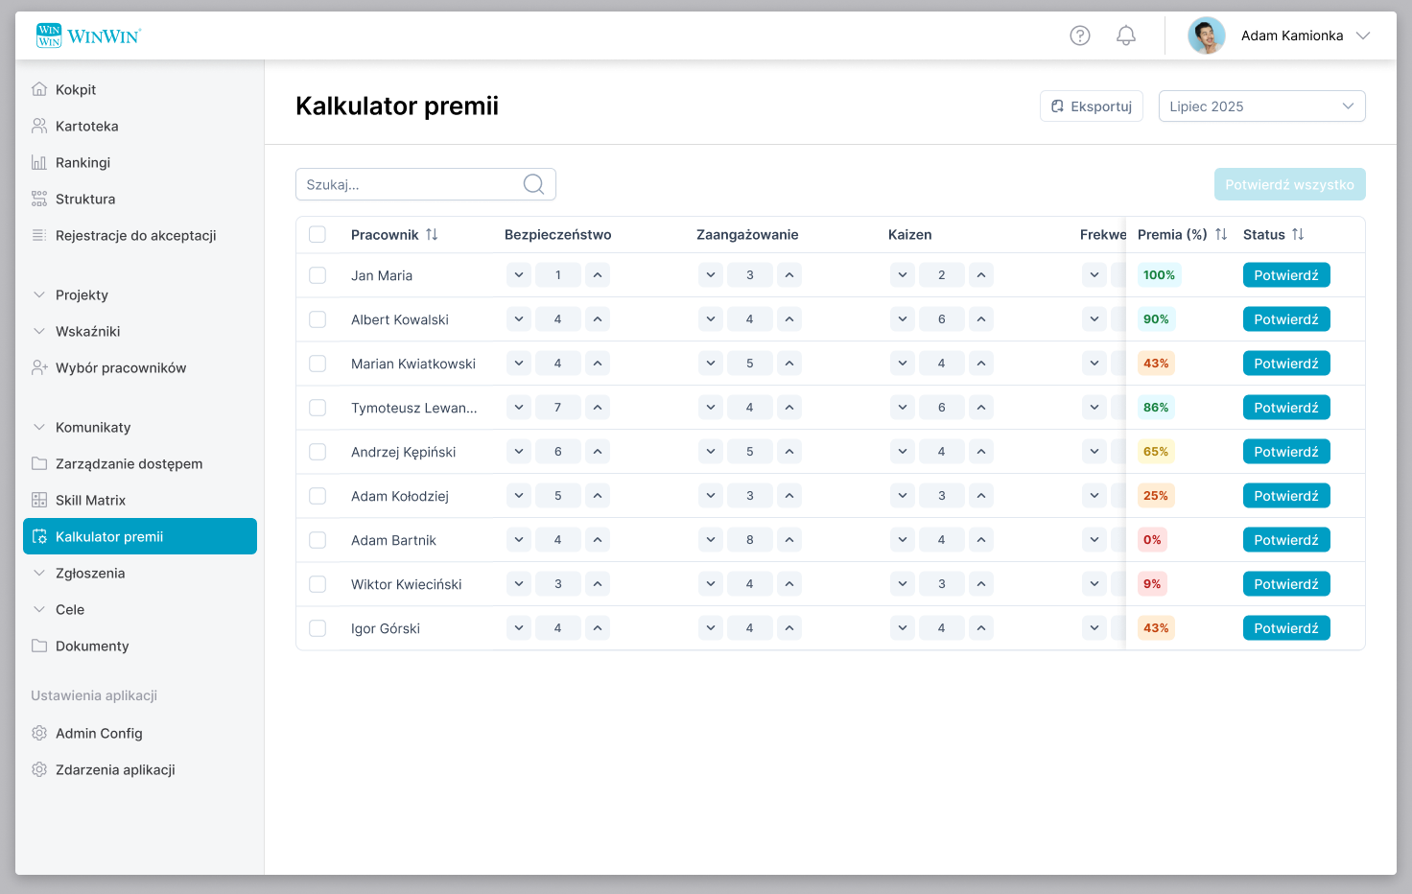Increase Bezpieczeństwo value for Jan Maria

pos(598,275)
